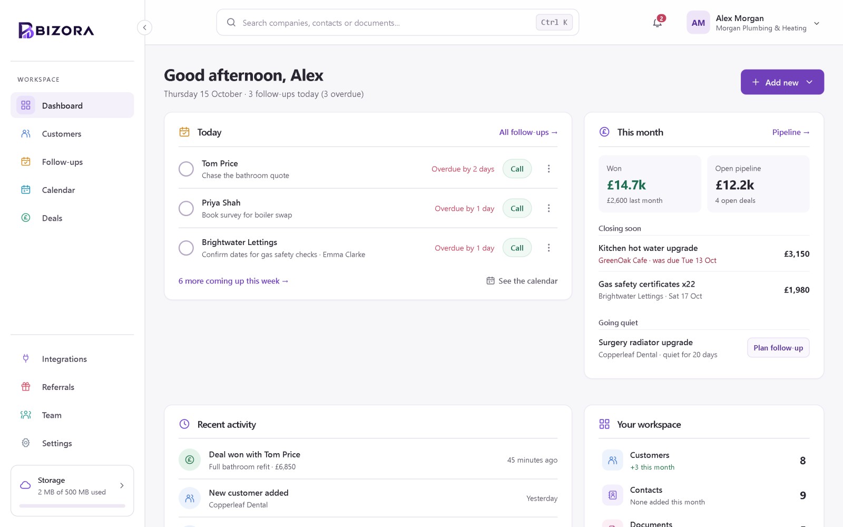This screenshot has height=527, width=843.
Task: Click the Deal won pound icon
Action: click(x=190, y=460)
